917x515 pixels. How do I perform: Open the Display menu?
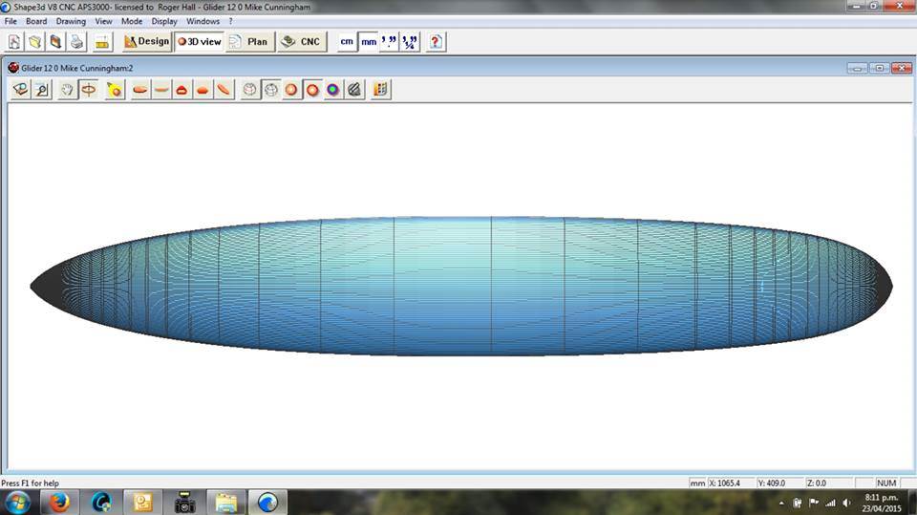[x=164, y=21]
